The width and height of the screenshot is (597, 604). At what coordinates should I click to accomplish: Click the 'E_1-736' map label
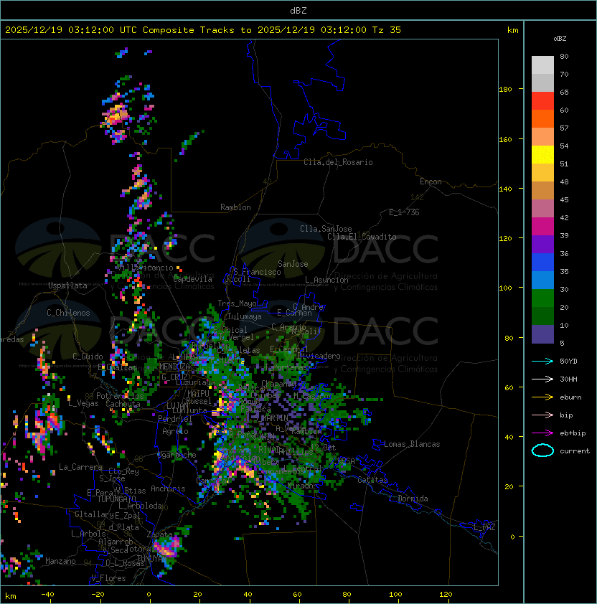[404, 212]
